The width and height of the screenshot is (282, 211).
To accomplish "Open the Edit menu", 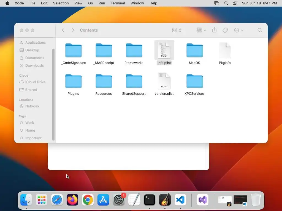I will tap(44, 3).
